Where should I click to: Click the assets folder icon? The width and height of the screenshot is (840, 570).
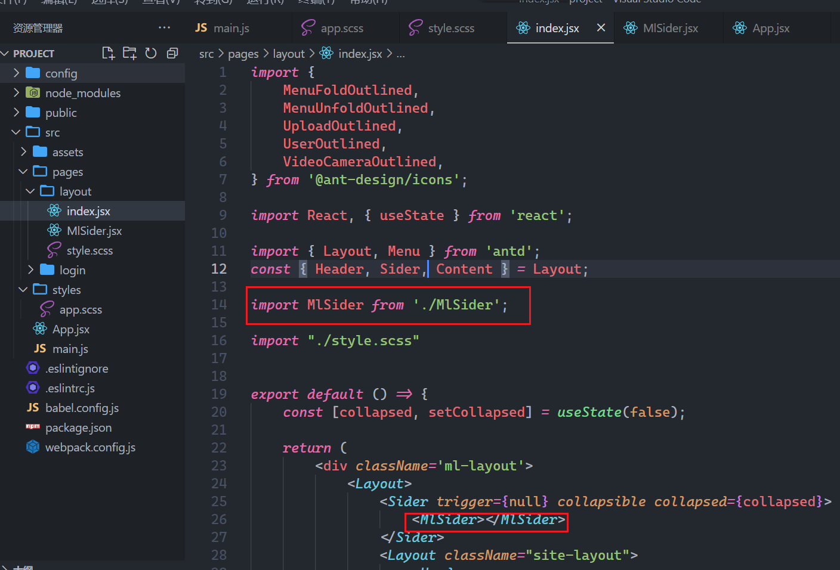(41, 151)
